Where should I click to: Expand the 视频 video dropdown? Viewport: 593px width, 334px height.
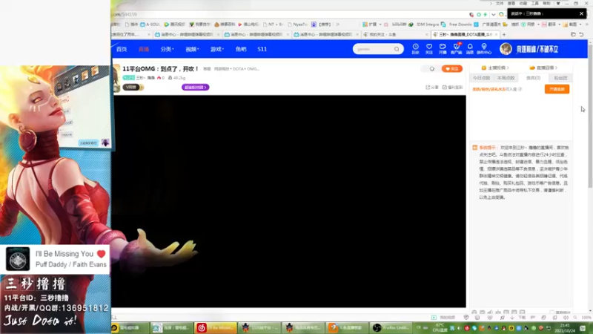point(192,49)
